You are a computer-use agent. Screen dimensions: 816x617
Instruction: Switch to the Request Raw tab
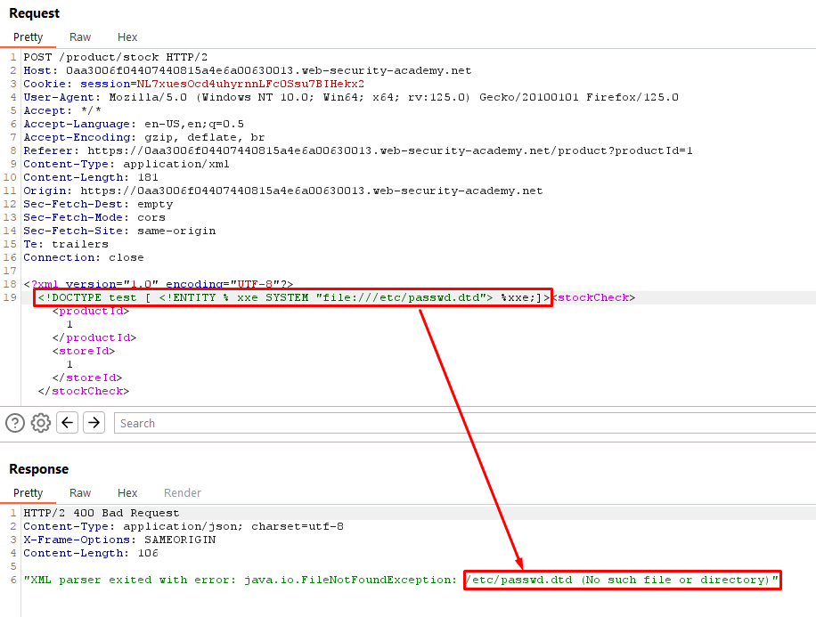80,37
